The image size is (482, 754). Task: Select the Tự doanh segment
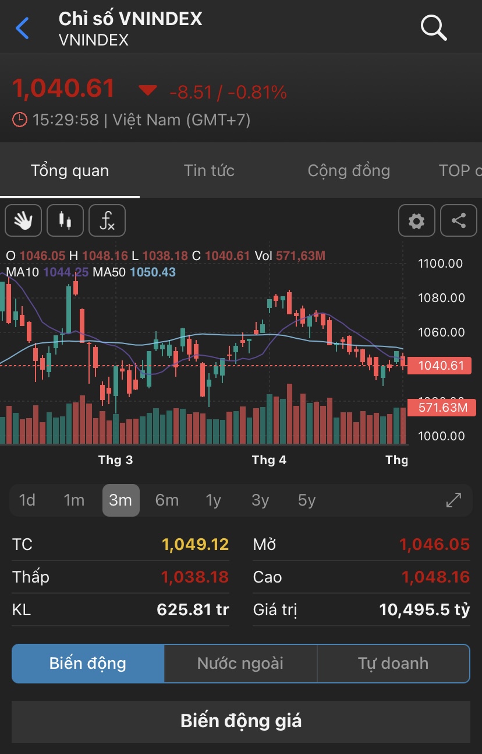pyautogui.click(x=393, y=663)
